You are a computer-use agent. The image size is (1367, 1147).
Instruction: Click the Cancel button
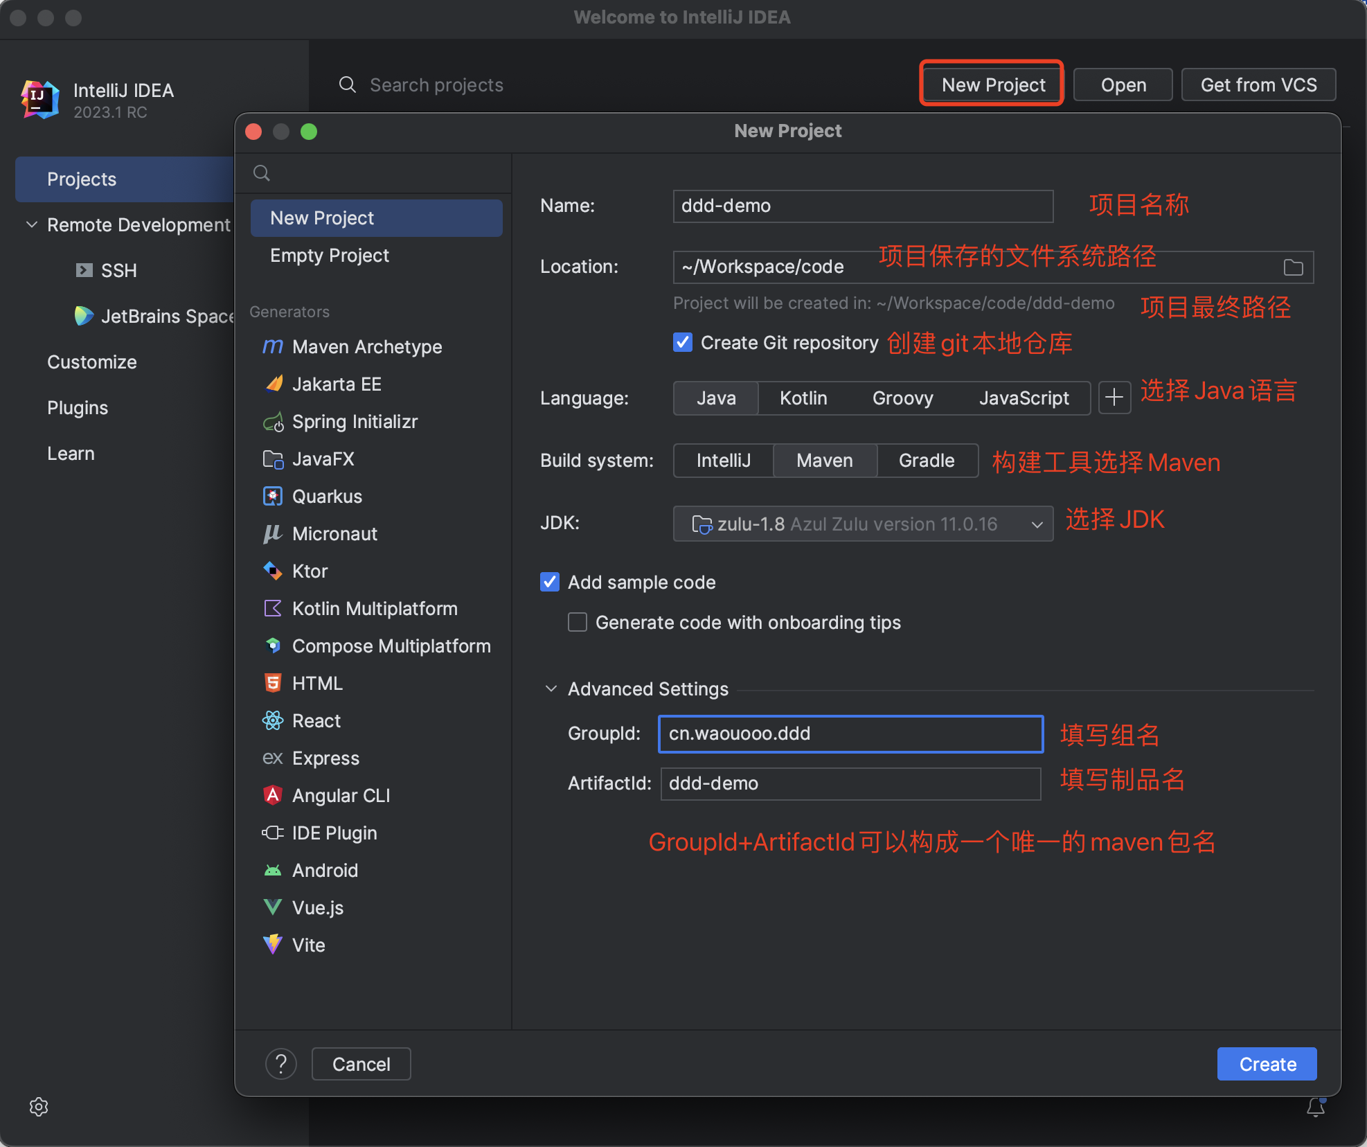(361, 1064)
